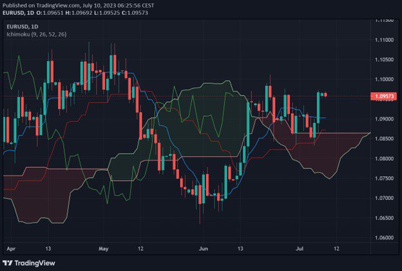Viewport: 402px width, 271px height.
Task: Click the 12 label after May on time axis
Action: coord(140,248)
